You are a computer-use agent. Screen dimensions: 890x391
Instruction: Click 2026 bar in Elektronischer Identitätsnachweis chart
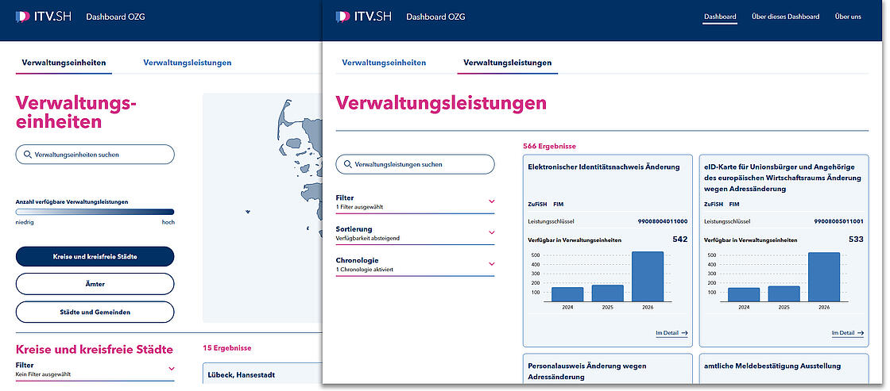(648, 277)
